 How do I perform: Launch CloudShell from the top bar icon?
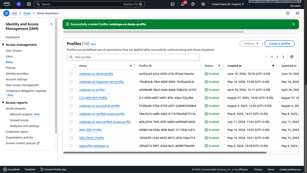coord(172,4)
